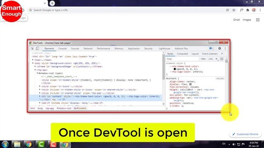Screen dimensions: 264x148
Task: Select #shadow-root in breadcrumb bar
Action: tap(64, 108)
